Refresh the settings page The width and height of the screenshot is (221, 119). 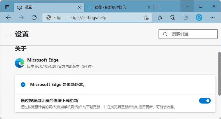click(34, 17)
